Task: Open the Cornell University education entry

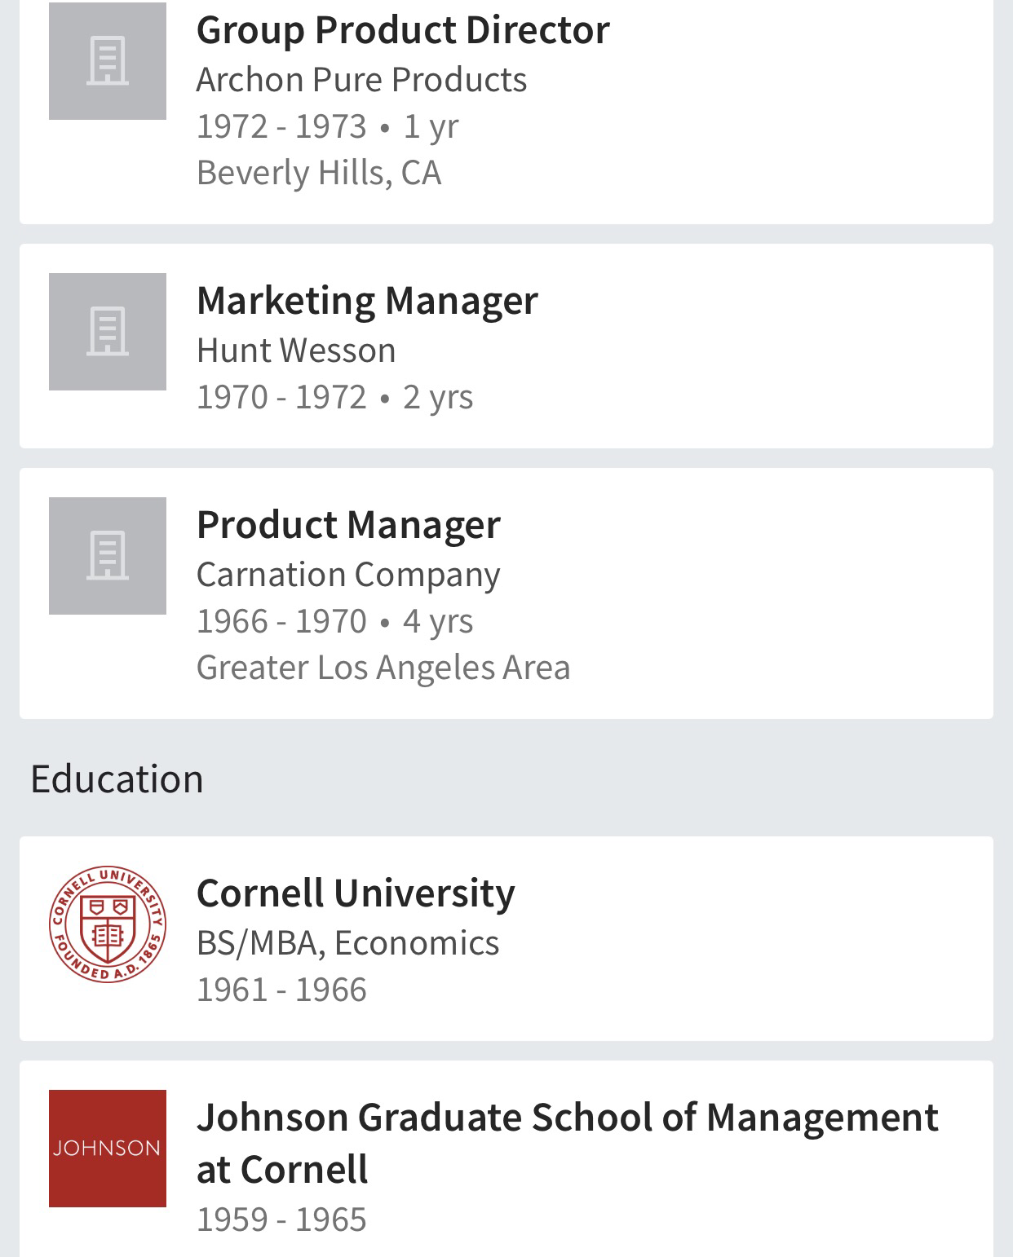Action: [x=356, y=893]
